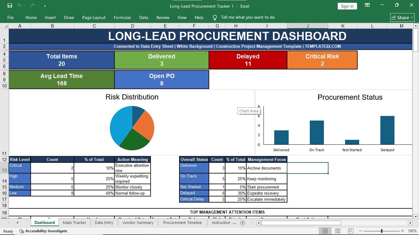This screenshot has height=235, width=419.
Task: Click the Procurement Status chart title
Action: click(x=350, y=97)
